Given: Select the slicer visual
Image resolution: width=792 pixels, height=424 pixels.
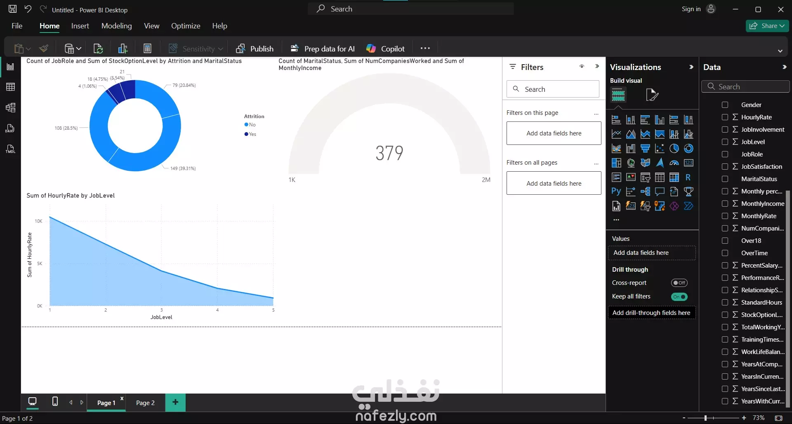Looking at the screenshot, I should (x=645, y=177).
